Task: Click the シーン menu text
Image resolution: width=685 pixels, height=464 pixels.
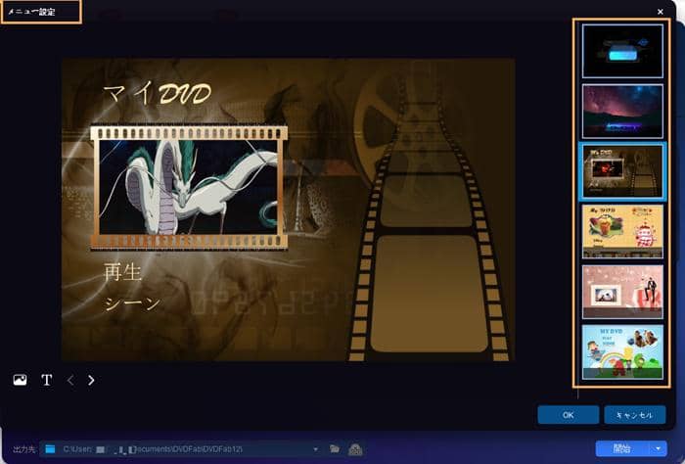Action: 132,303
